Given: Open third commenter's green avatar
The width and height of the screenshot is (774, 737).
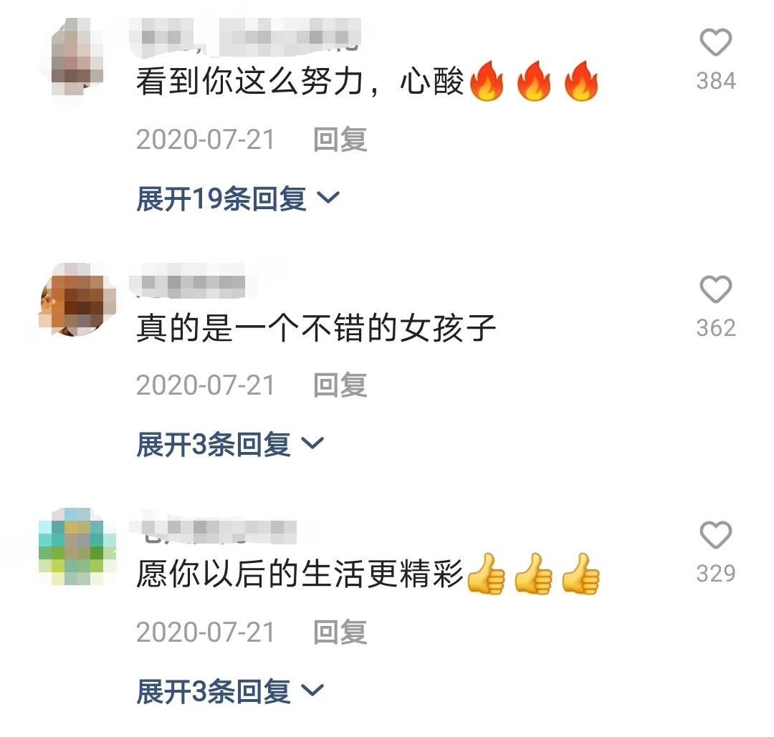Looking at the screenshot, I should 77,546.
